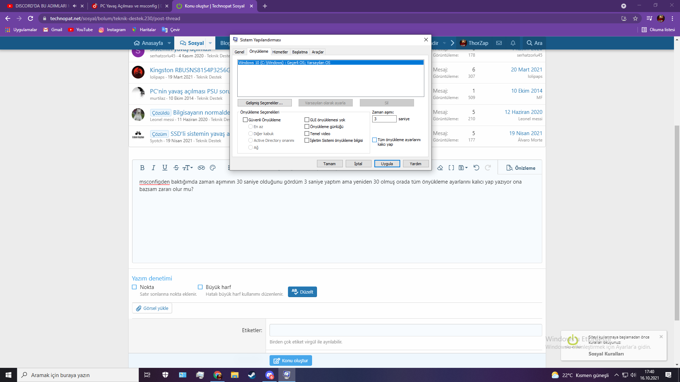Check Tüm önyükleme ayarlarını kalıcı yap
Screen dimensions: 680x382
click(x=374, y=140)
